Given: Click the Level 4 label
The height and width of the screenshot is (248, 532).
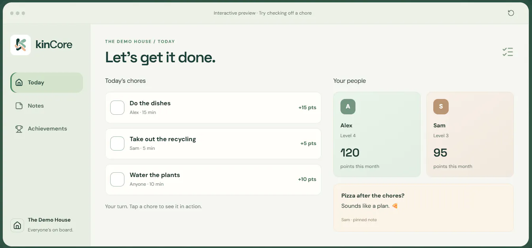Looking at the screenshot, I should [348, 136].
